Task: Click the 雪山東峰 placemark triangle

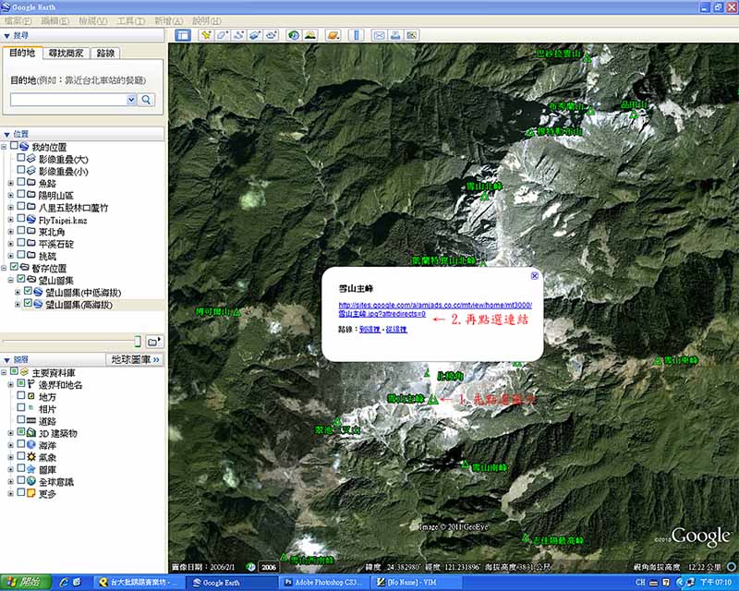Action: tap(658, 360)
